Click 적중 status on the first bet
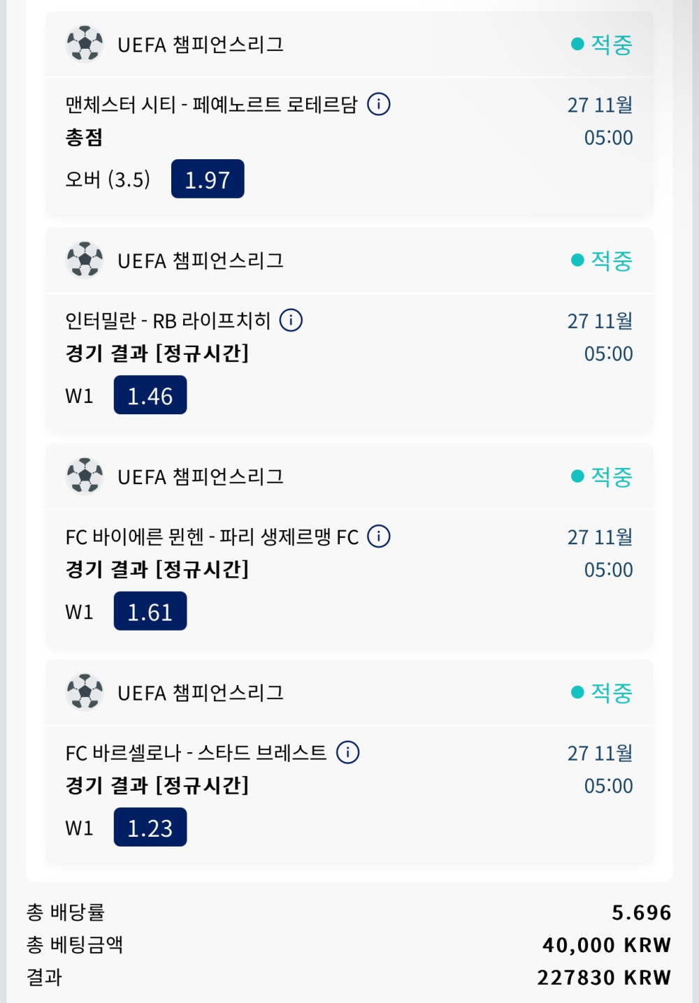 (x=602, y=44)
